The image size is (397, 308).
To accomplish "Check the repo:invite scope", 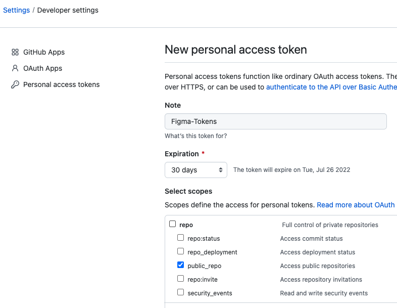I will tap(180, 279).
